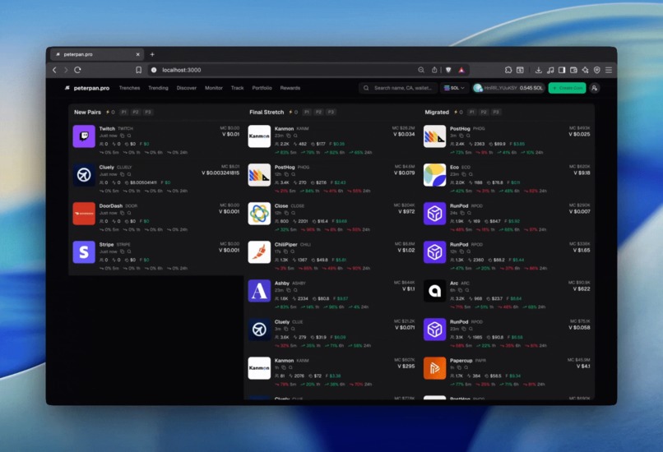Open the Eco token logo
663x452 pixels.
pyautogui.click(x=434, y=175)
